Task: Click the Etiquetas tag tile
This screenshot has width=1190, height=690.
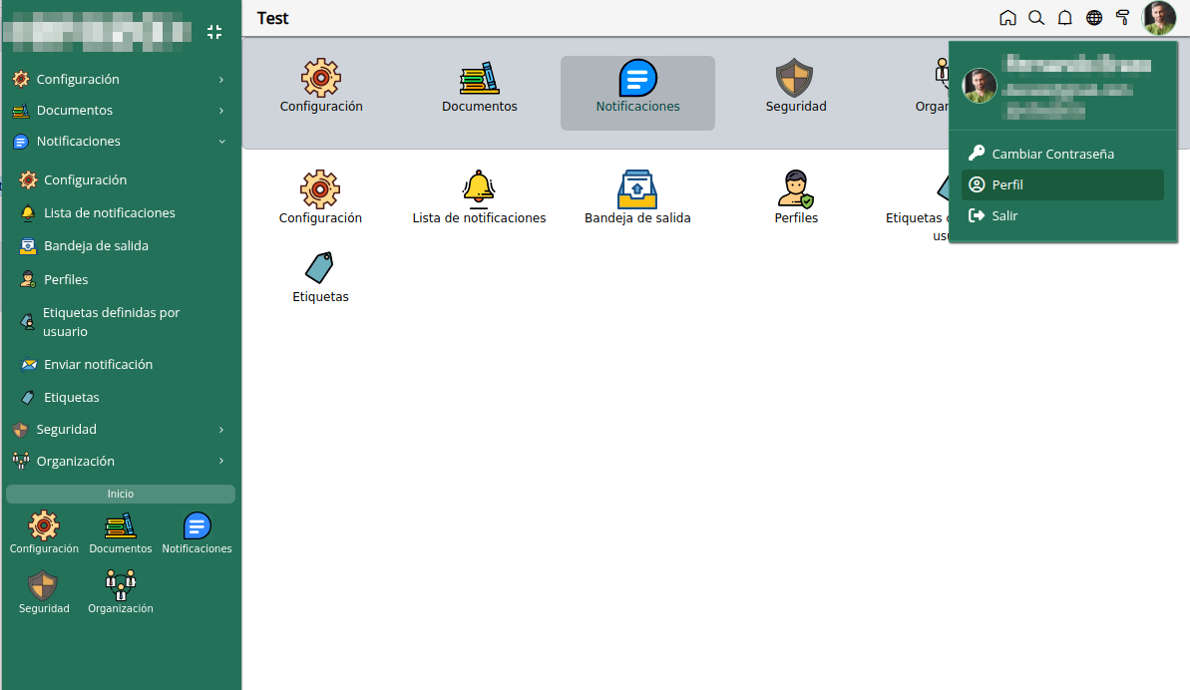Action: pos(320,277)
